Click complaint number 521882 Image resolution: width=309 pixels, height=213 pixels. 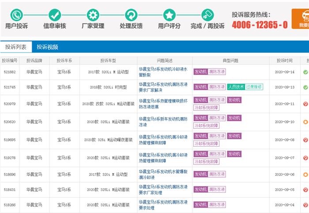click(10, 72)
